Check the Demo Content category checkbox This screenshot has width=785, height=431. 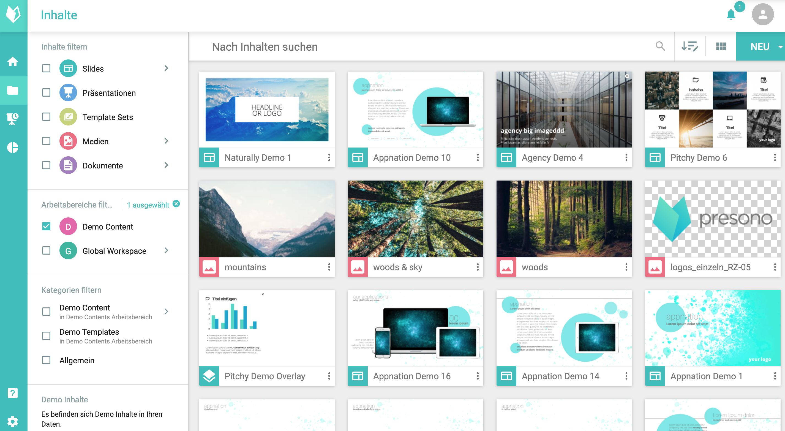click(x=46, y=312)
